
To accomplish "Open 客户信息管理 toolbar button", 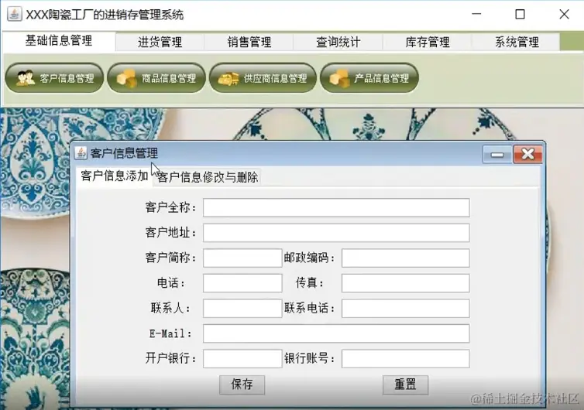I will tap(54, 78).
